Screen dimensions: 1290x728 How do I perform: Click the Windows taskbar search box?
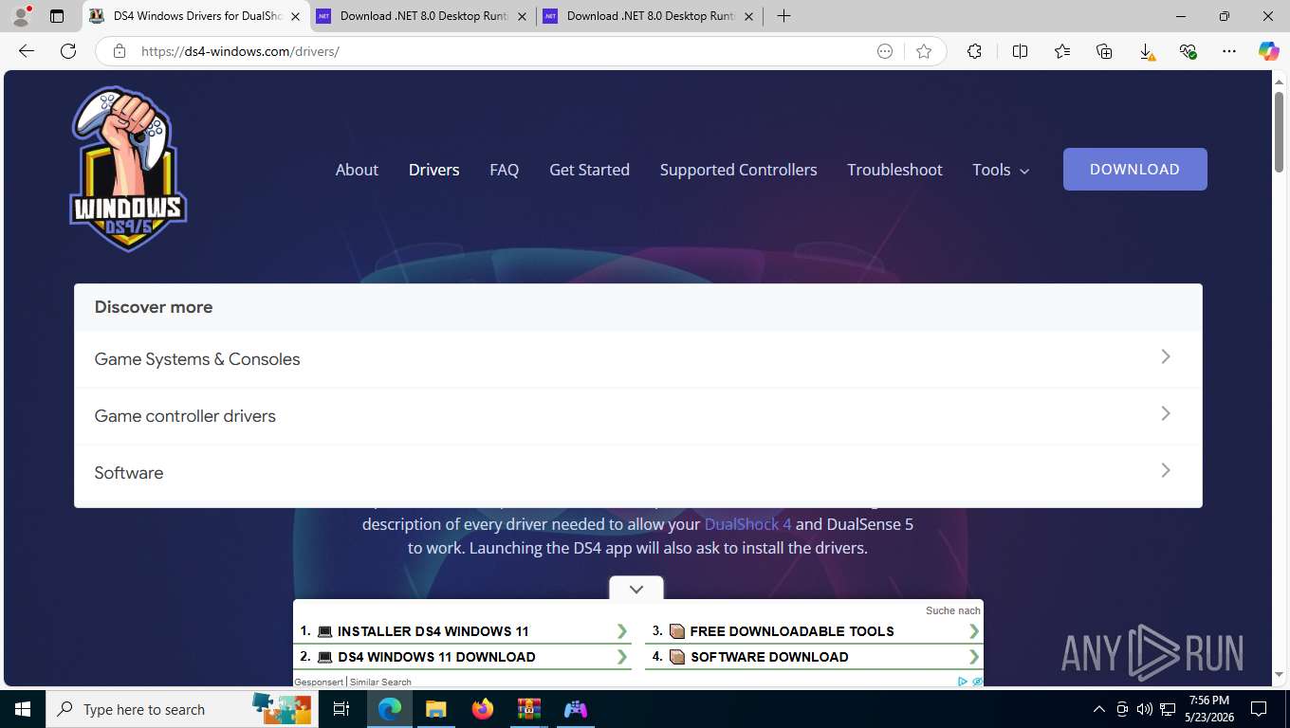[x=180, y=709]
